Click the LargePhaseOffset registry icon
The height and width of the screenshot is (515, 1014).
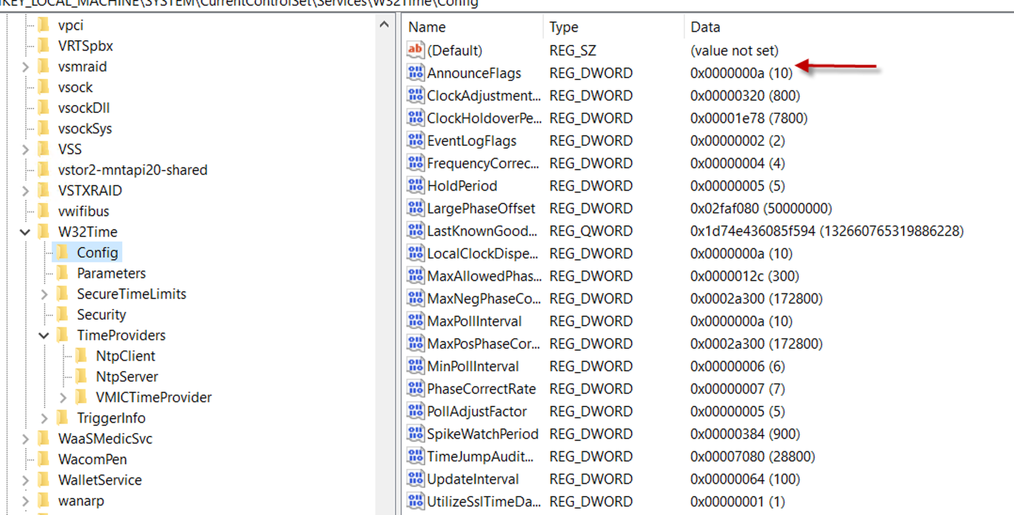pos(415,208)
